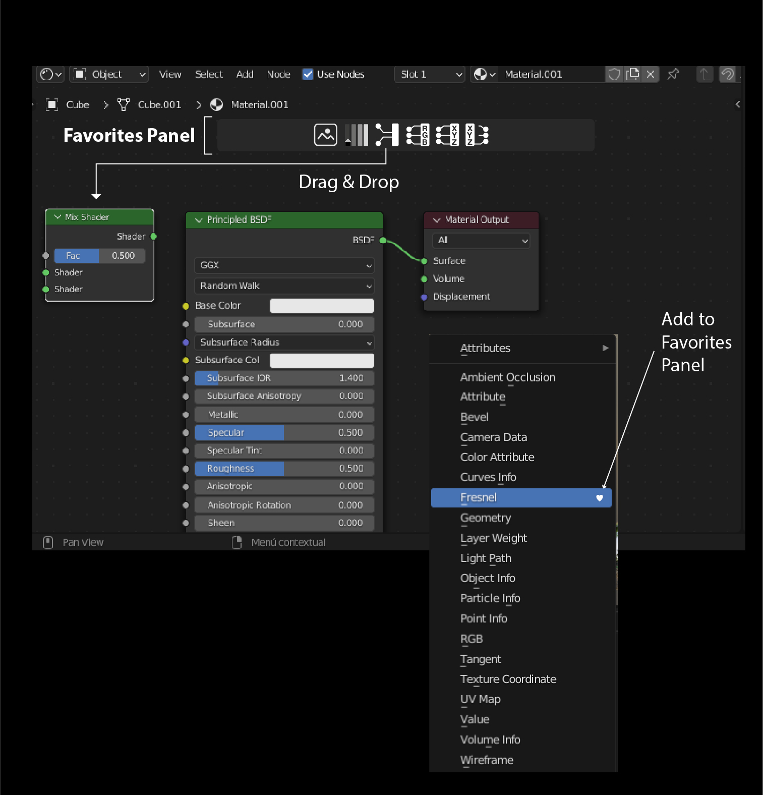
Task: Click the Separate RGB favorite icon
Action: [418, 135]
